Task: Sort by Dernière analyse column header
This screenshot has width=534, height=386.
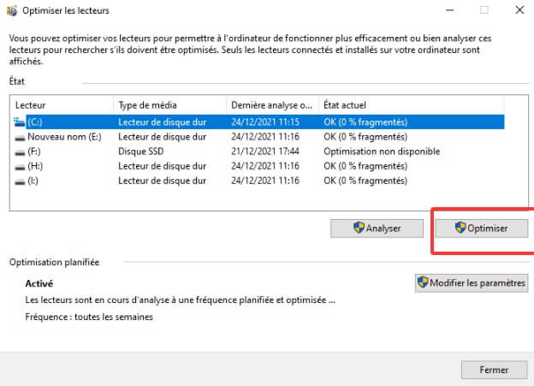Action: tap(272, 105)
